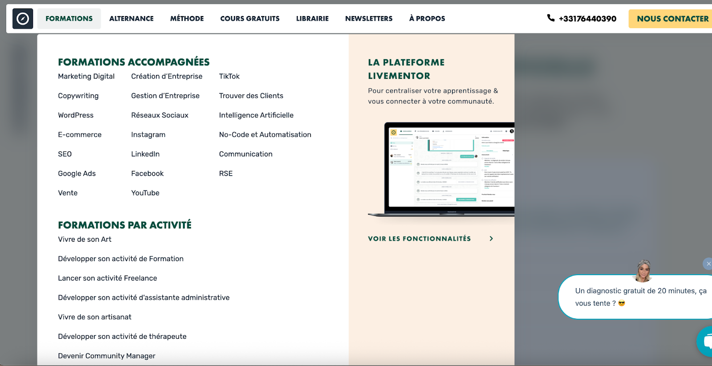Click the chevron after Voir les fonctionnalités
The height and width of the screenshot is (366, 712).
tap(491, 239)
